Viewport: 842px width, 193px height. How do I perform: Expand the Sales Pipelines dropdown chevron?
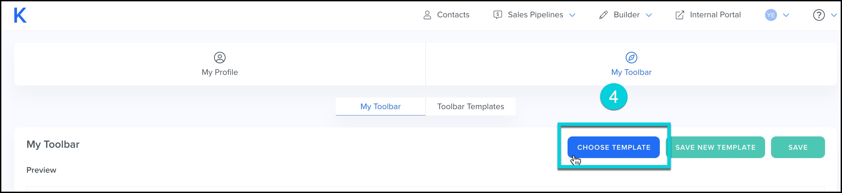(x=572, y=15)
